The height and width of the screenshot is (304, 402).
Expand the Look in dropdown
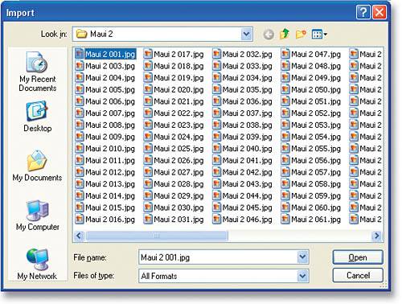(x=246, y=34)
